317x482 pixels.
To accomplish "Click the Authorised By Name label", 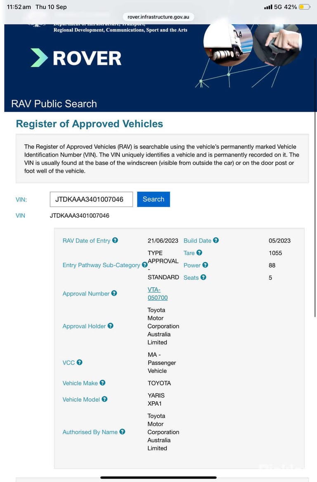I will [90, 432].
